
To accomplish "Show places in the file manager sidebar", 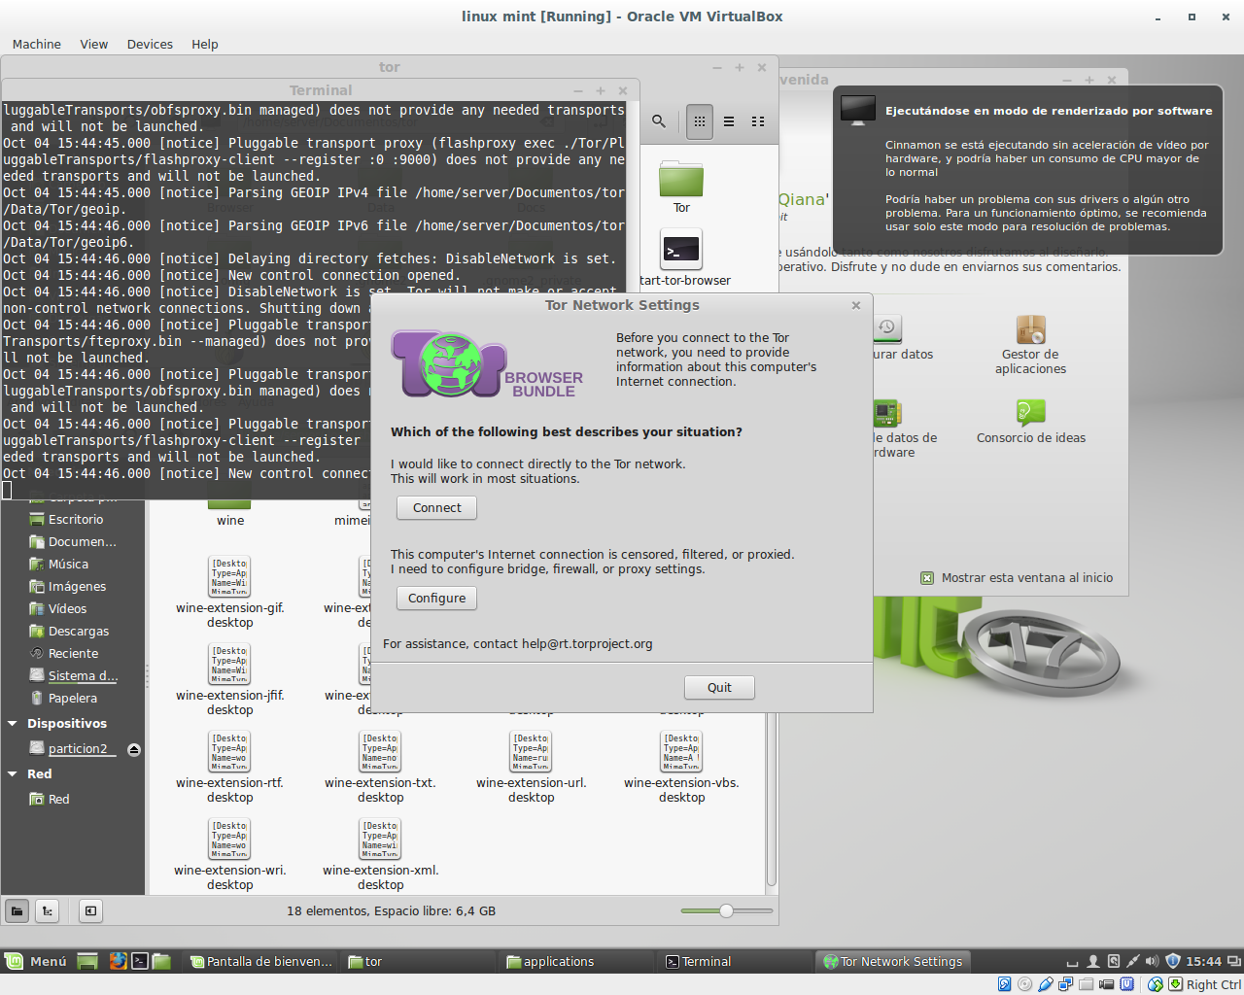I will (x=17, y=910).
